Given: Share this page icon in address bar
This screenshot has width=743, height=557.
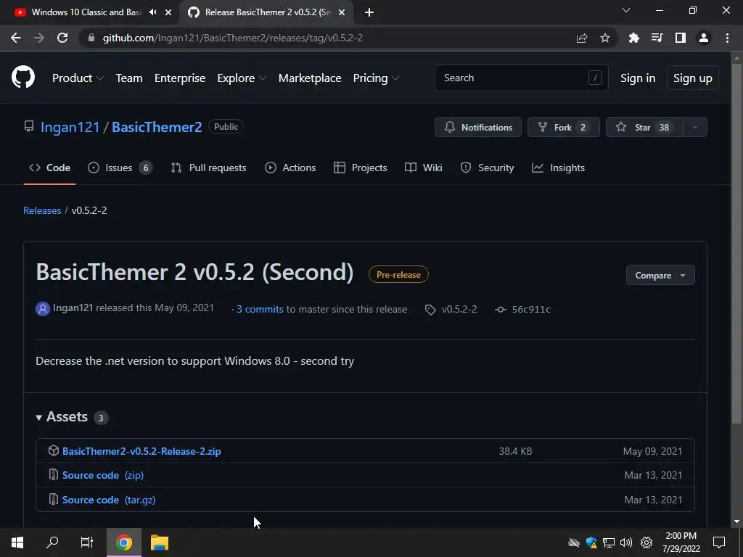Looking at the screenshot, I should (x=582, y=38).
